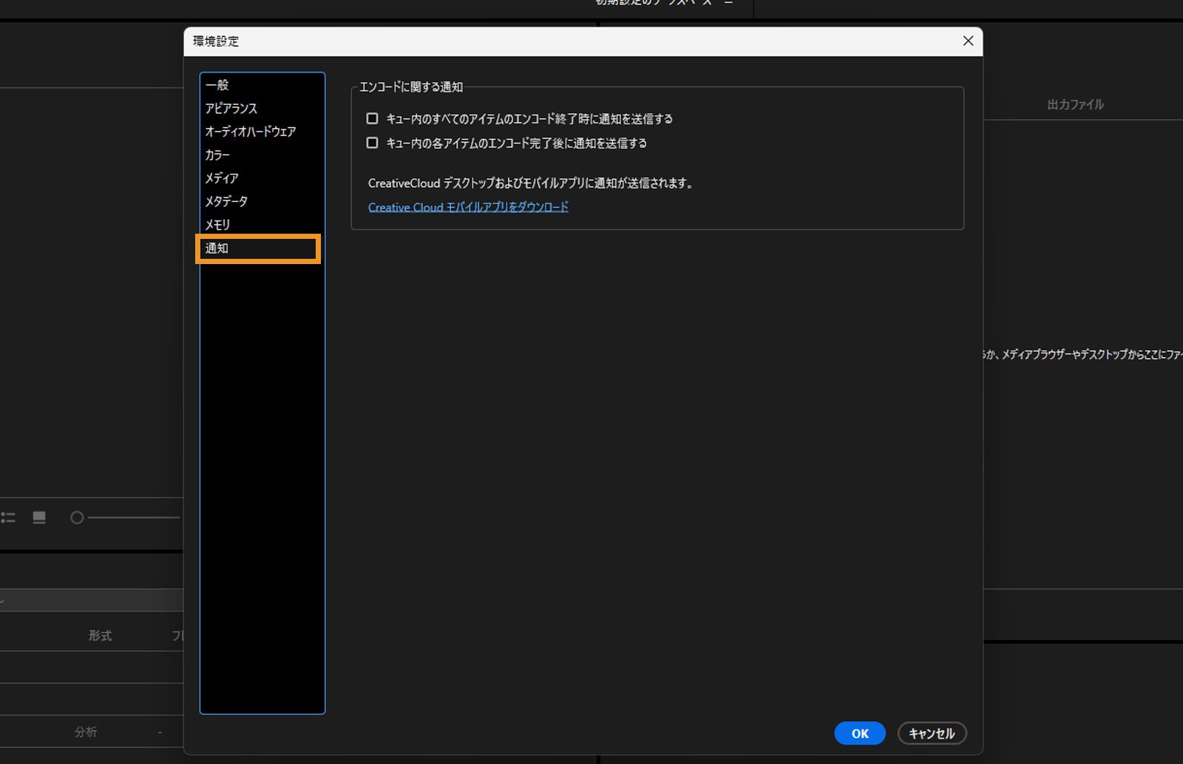1183x764 pixels.
Task: Click the 出力ファイル column header in the queue
Action: click(x=1075, y=105)
